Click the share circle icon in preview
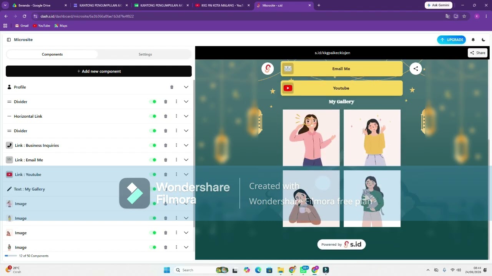Image resolution: width=492 pixels, height=276 pixels. (416, 69)
